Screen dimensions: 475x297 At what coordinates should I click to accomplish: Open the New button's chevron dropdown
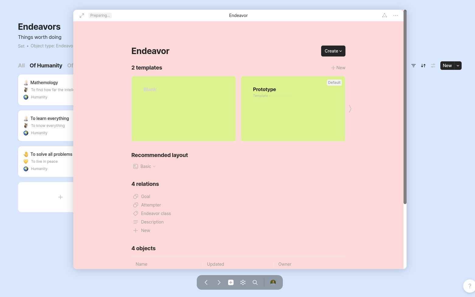point(458,66)
